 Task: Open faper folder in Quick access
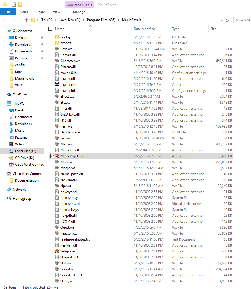point(19,72)
